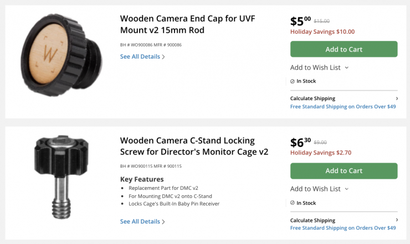Viewport: 410px width, 244px height.
Task: Click the wish list chevron on Locking Screw
Action: tap(347, 189)
